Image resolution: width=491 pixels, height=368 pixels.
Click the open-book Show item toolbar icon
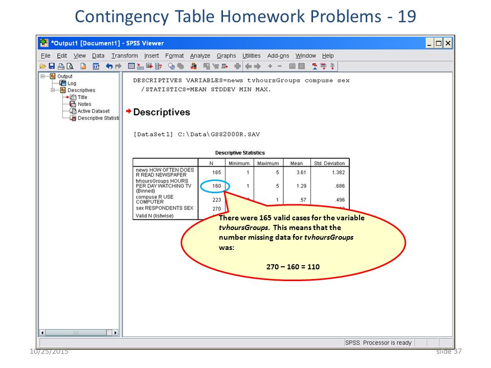point(292,66)
